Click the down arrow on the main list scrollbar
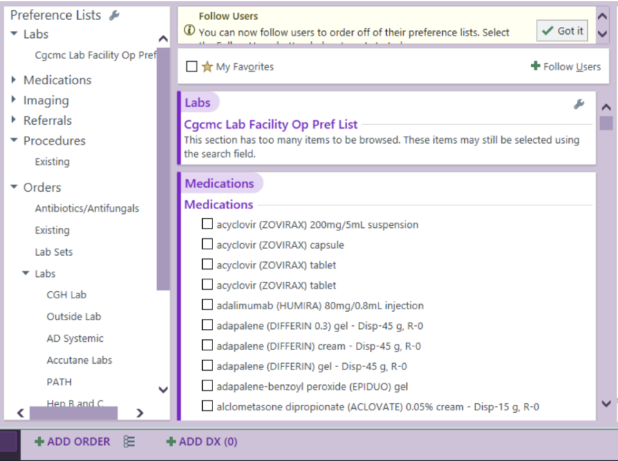 606,404
